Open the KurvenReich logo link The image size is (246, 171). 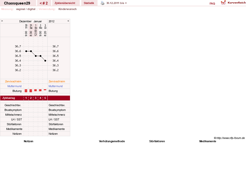coord(233,3)
